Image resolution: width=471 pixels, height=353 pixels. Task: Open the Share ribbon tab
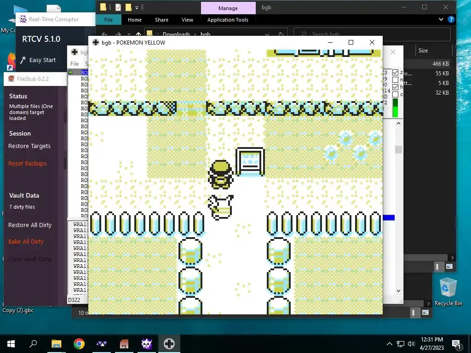click(161, 20)
